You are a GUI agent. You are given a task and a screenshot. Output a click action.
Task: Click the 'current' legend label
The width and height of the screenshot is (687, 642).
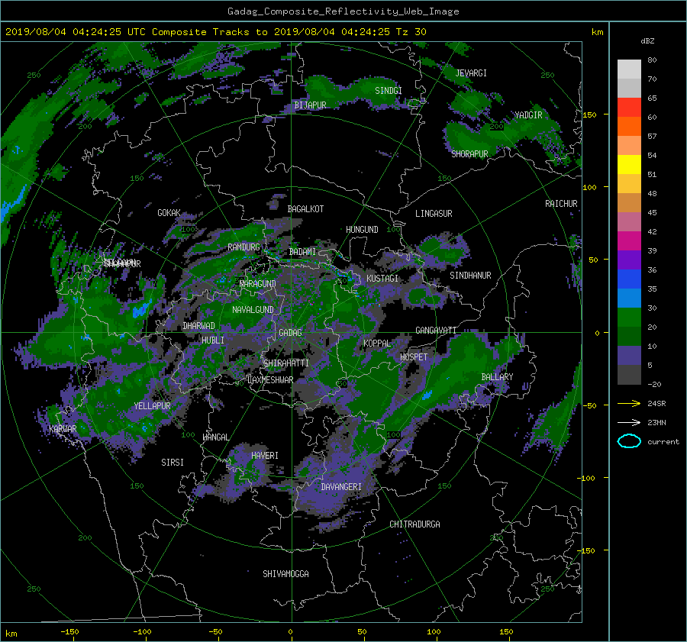tap(663, 442)
